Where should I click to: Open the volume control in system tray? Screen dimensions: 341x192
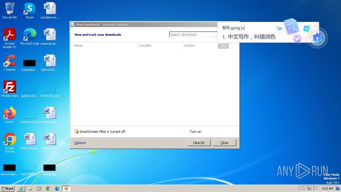point(303,189)
